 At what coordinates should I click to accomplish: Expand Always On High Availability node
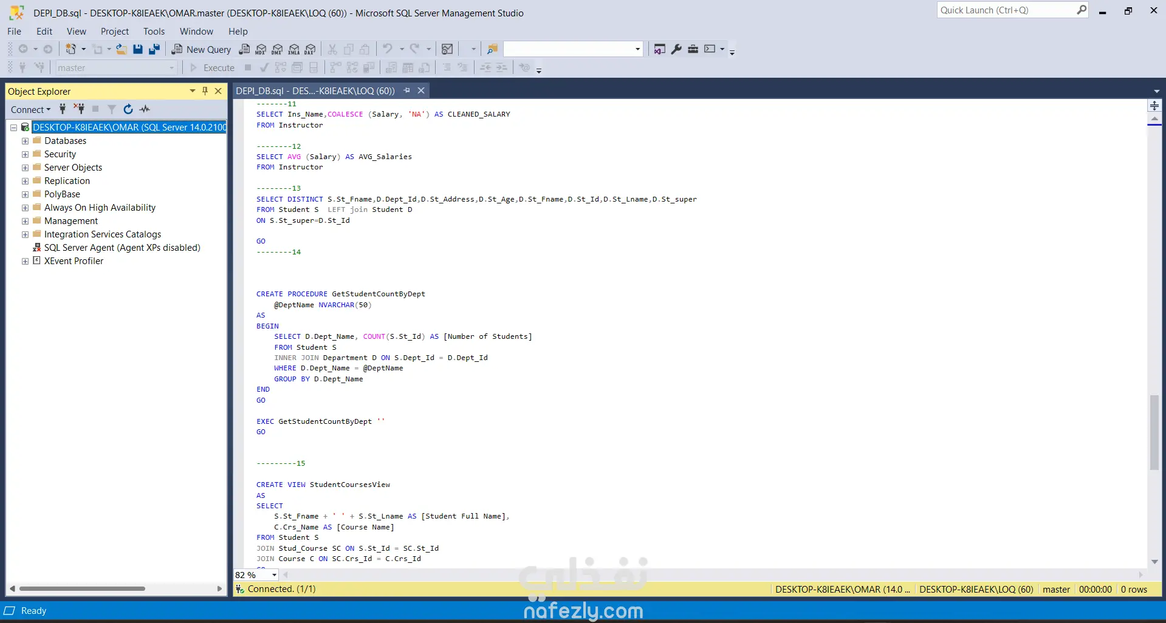(x=25, y=208)
